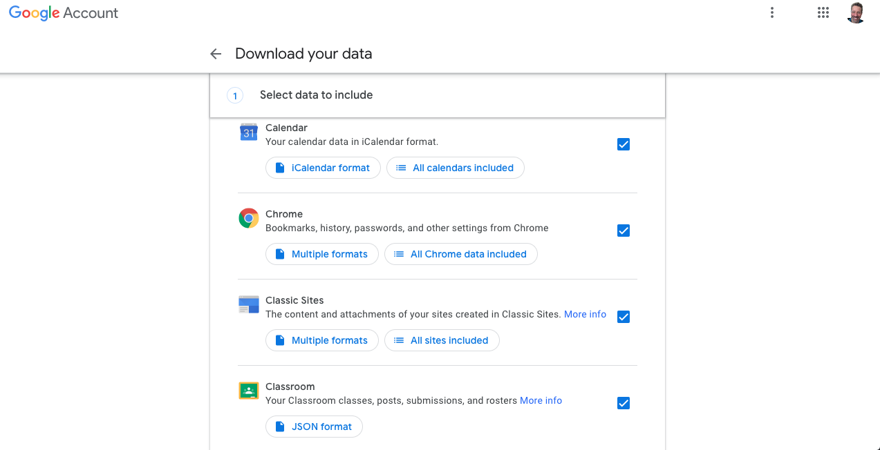The height and width of the screenshot is (450, 880).
Task: Open Chrome's Multiple formats button
Action: tap(321, 254)
